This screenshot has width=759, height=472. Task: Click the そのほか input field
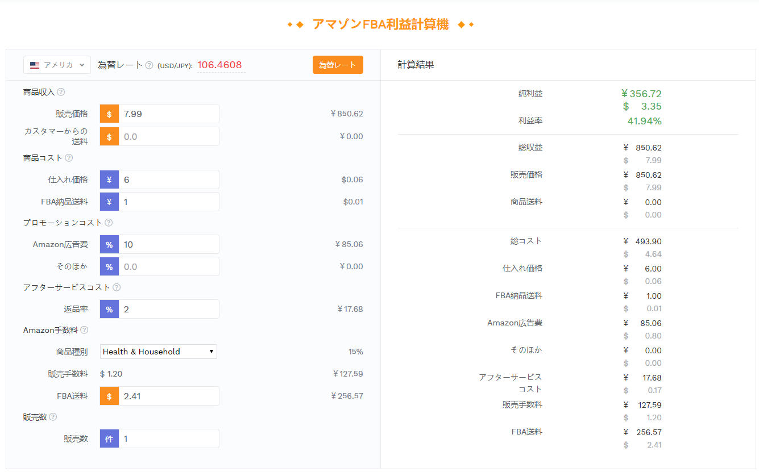tap(169, 266)
